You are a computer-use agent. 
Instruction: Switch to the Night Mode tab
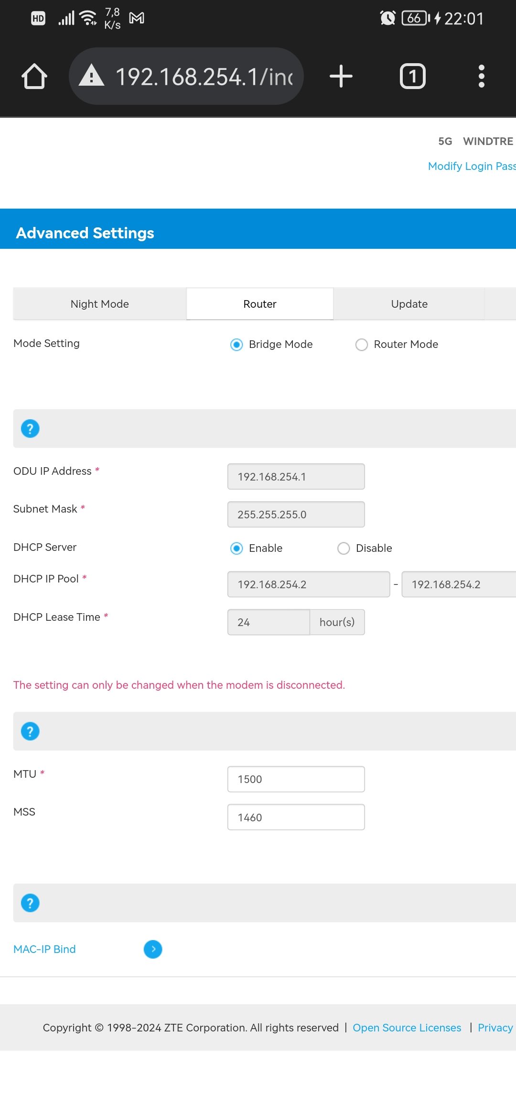[x=99, y=304]
